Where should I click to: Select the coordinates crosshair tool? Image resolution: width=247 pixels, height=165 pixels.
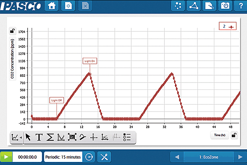click(93, 137)
